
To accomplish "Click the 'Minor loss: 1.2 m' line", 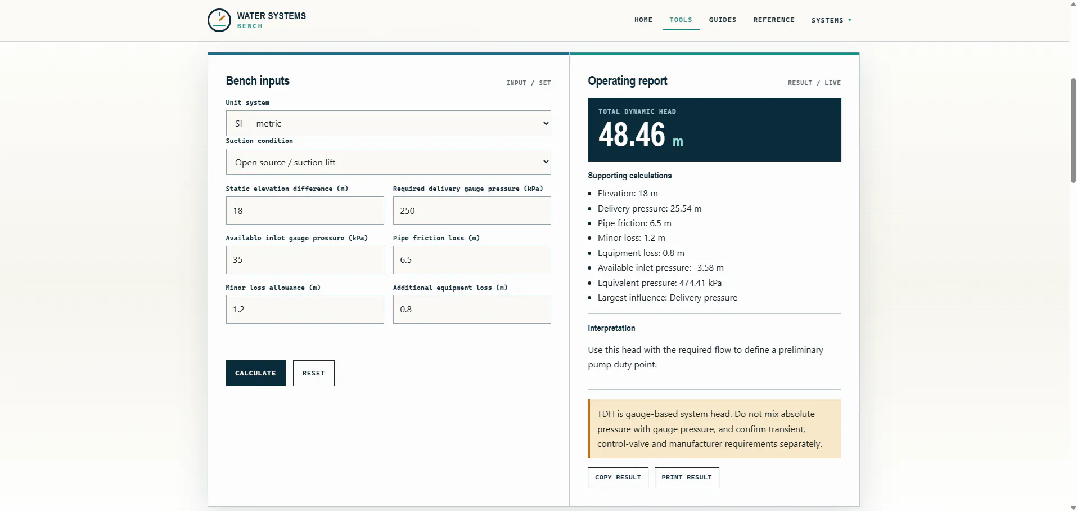I will [x=632, y=238].
